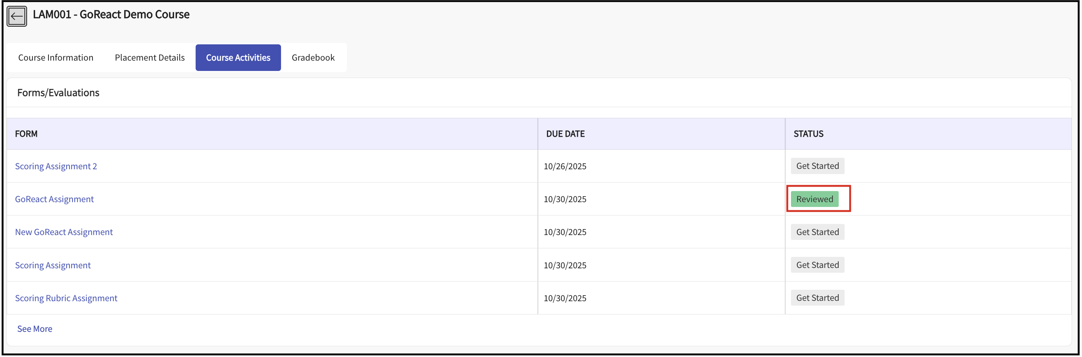Click the green Reviewed status badge
The height and width of the screenshot is (357, 1082).
point(814,199)
